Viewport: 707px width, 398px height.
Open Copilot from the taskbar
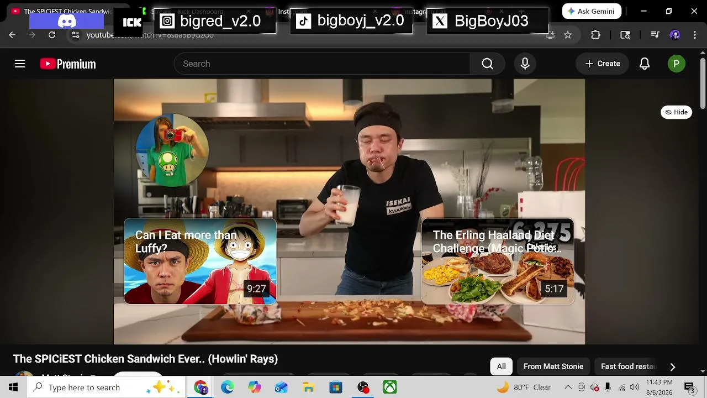click(x=255, y=387)
